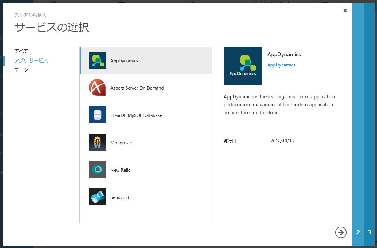Image resolution: width=377 pixels, height=248 pixels.
Task: Click the Aspera Server On Demand icon
Action: tap(97, 88)
